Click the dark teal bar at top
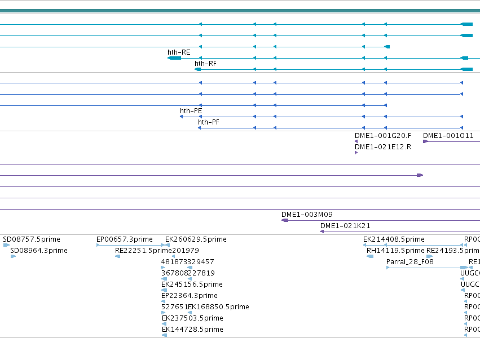 [240, 11]
